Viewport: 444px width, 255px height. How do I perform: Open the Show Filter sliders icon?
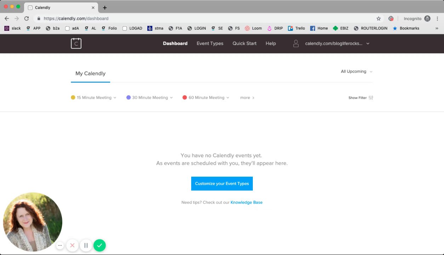(371, 98)
